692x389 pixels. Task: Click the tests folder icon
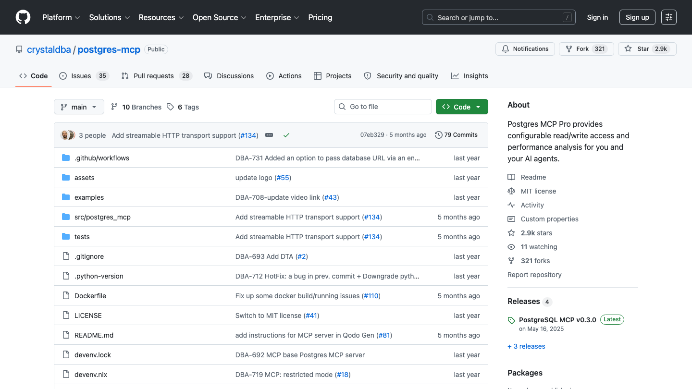coord(66,237)
